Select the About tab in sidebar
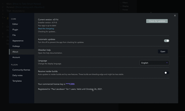185x111 pixels. click(15, 52)
